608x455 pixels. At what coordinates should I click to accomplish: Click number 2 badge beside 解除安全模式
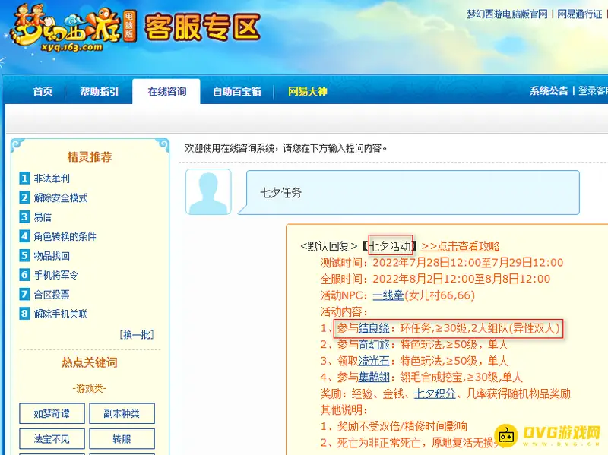pos(24,197)
